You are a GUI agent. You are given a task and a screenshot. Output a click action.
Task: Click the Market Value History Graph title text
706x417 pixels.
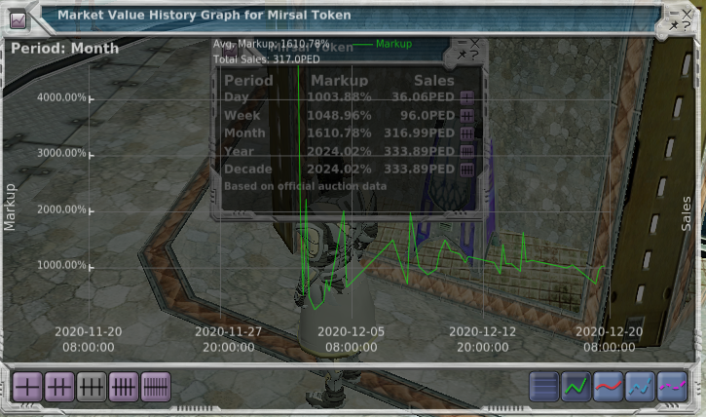(x=204, y=15)
